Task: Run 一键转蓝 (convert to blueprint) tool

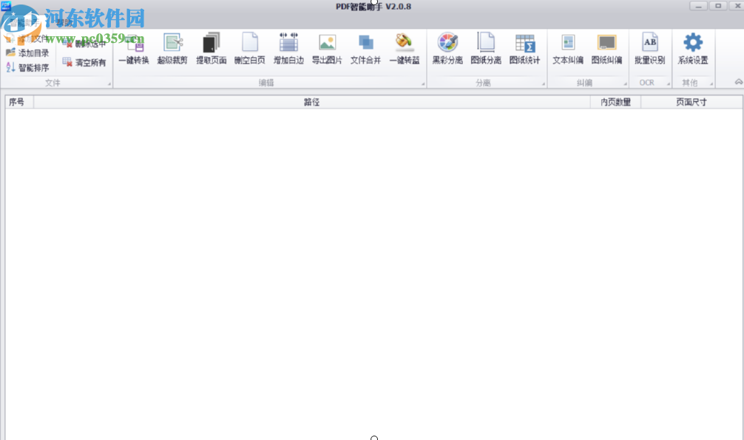Action: point(404,49)
